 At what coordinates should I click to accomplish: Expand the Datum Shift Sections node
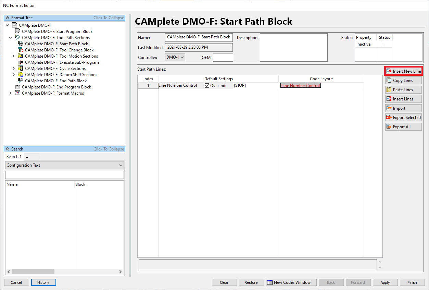14,74
